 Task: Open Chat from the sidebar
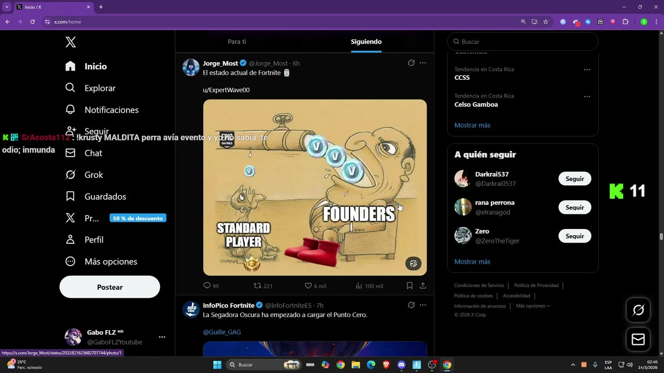84,153
